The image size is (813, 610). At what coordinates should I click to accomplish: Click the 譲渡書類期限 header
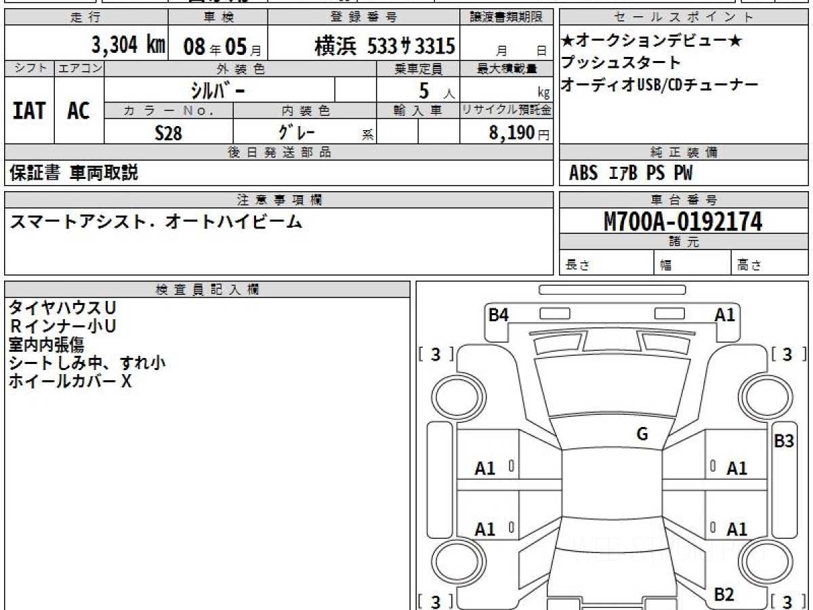pyautogui.click(x=507, y=18)
